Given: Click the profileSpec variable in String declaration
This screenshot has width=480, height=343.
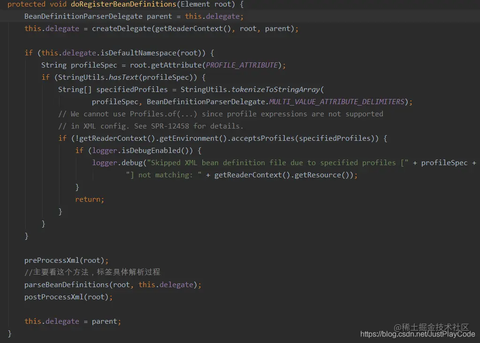Looking at the screenshot, I should (94, 65).
